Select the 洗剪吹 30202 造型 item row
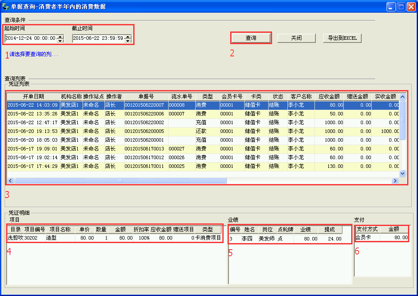The image size is (418, 296). click(x=114, y=238)
